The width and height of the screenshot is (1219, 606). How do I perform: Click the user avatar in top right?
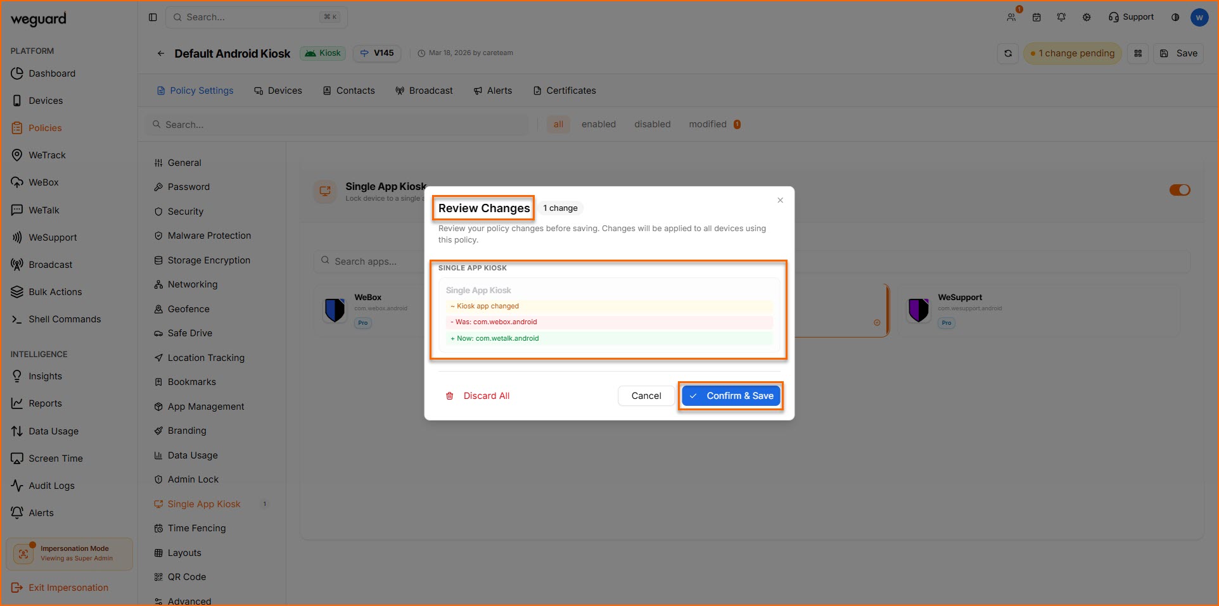coord(1199,17)
